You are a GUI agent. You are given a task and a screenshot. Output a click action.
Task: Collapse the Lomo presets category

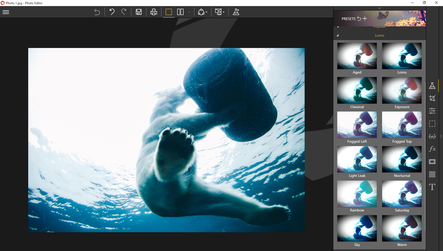[338, 35]
